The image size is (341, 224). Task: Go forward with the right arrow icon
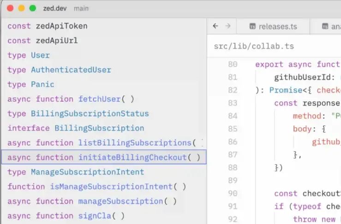pos(228,26)
